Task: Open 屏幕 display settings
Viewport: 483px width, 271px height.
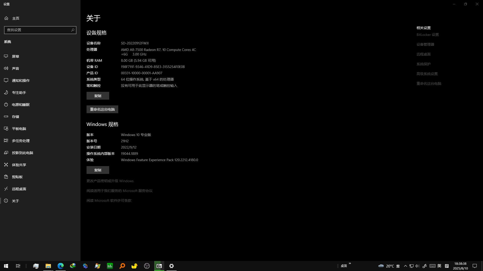Action: tap(40, 56)
